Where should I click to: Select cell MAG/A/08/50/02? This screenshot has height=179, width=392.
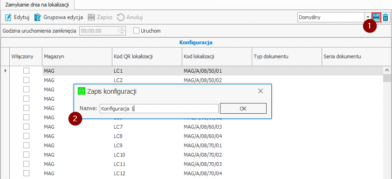coord(217,80)
